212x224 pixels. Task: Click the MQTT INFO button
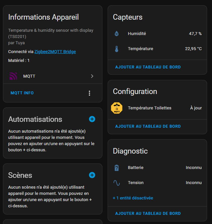[x=22, y=93]
